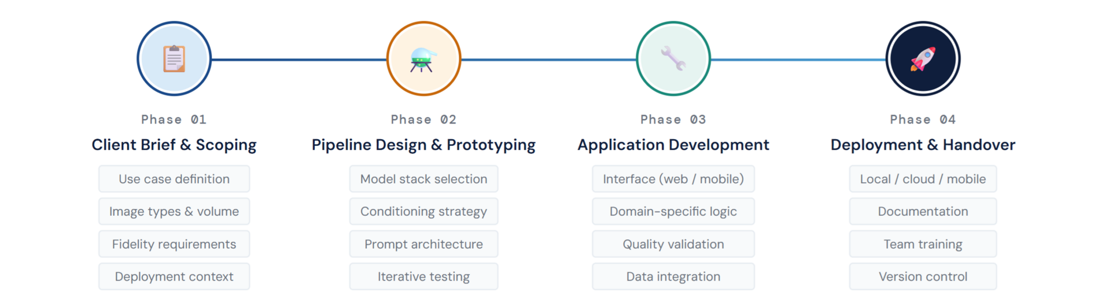Screen dimensions: 1120x303
Task: Click the flask icon for Phase 02
Action: [423, 59]
